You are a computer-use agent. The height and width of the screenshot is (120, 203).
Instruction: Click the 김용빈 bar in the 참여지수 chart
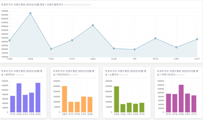38,97
